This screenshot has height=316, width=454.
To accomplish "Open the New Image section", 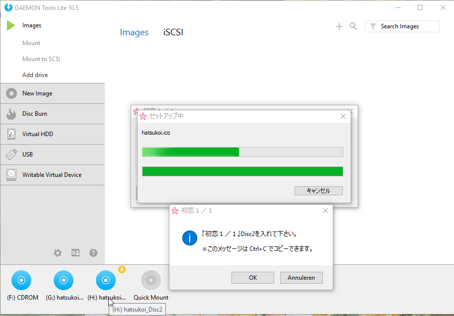I will pos(53,93).
